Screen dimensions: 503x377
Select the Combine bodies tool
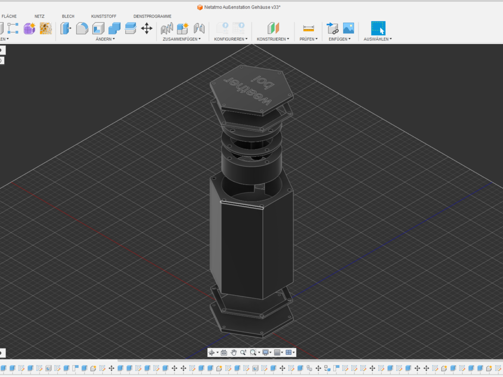click(114, 28)
